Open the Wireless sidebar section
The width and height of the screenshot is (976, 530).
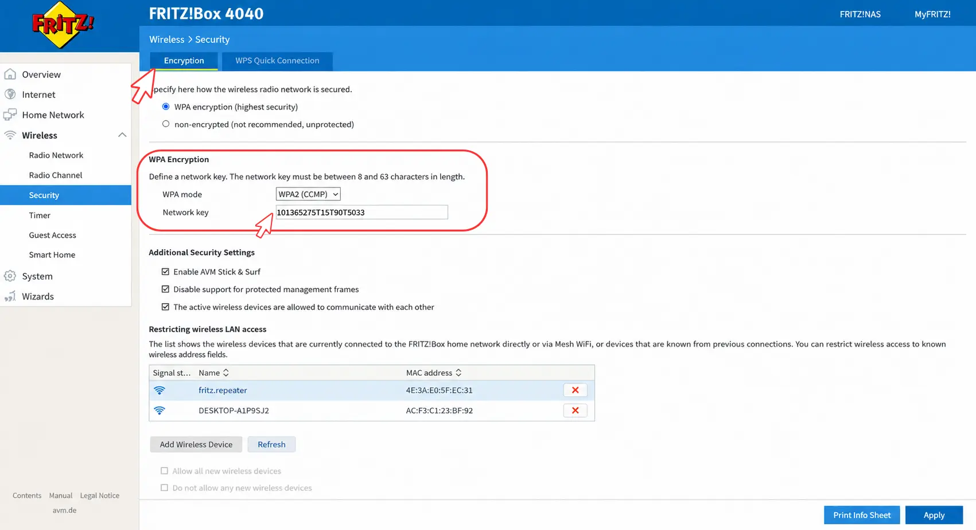pos(40,135)
